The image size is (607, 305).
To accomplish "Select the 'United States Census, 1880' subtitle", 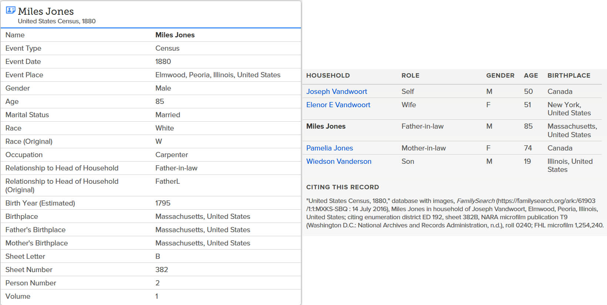I will coord(57,21).
